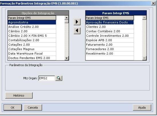This screenshot has height=116, width=157.
Task: Select Controle Investimentos 2.00 row
Action: (110, 36)
